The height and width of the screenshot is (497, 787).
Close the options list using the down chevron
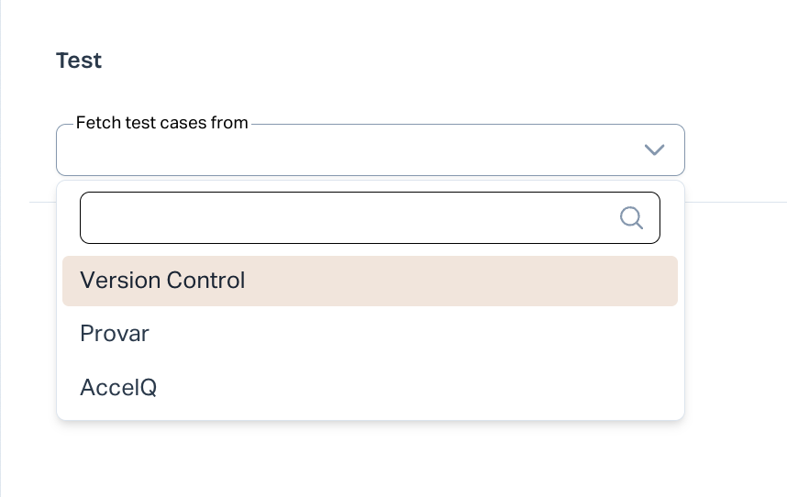654,149
